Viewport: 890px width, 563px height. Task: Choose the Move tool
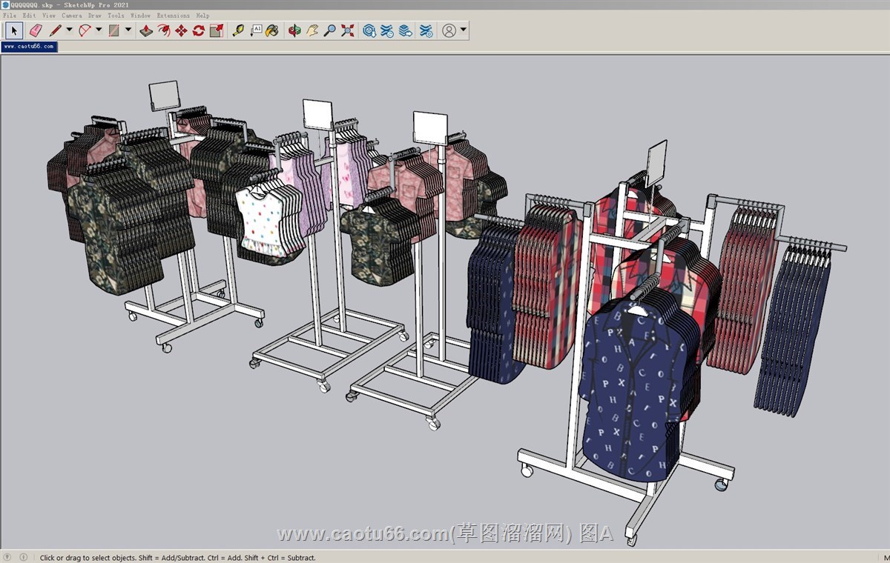181,30
